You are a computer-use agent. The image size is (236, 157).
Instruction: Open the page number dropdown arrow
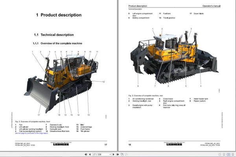point(110,154)
